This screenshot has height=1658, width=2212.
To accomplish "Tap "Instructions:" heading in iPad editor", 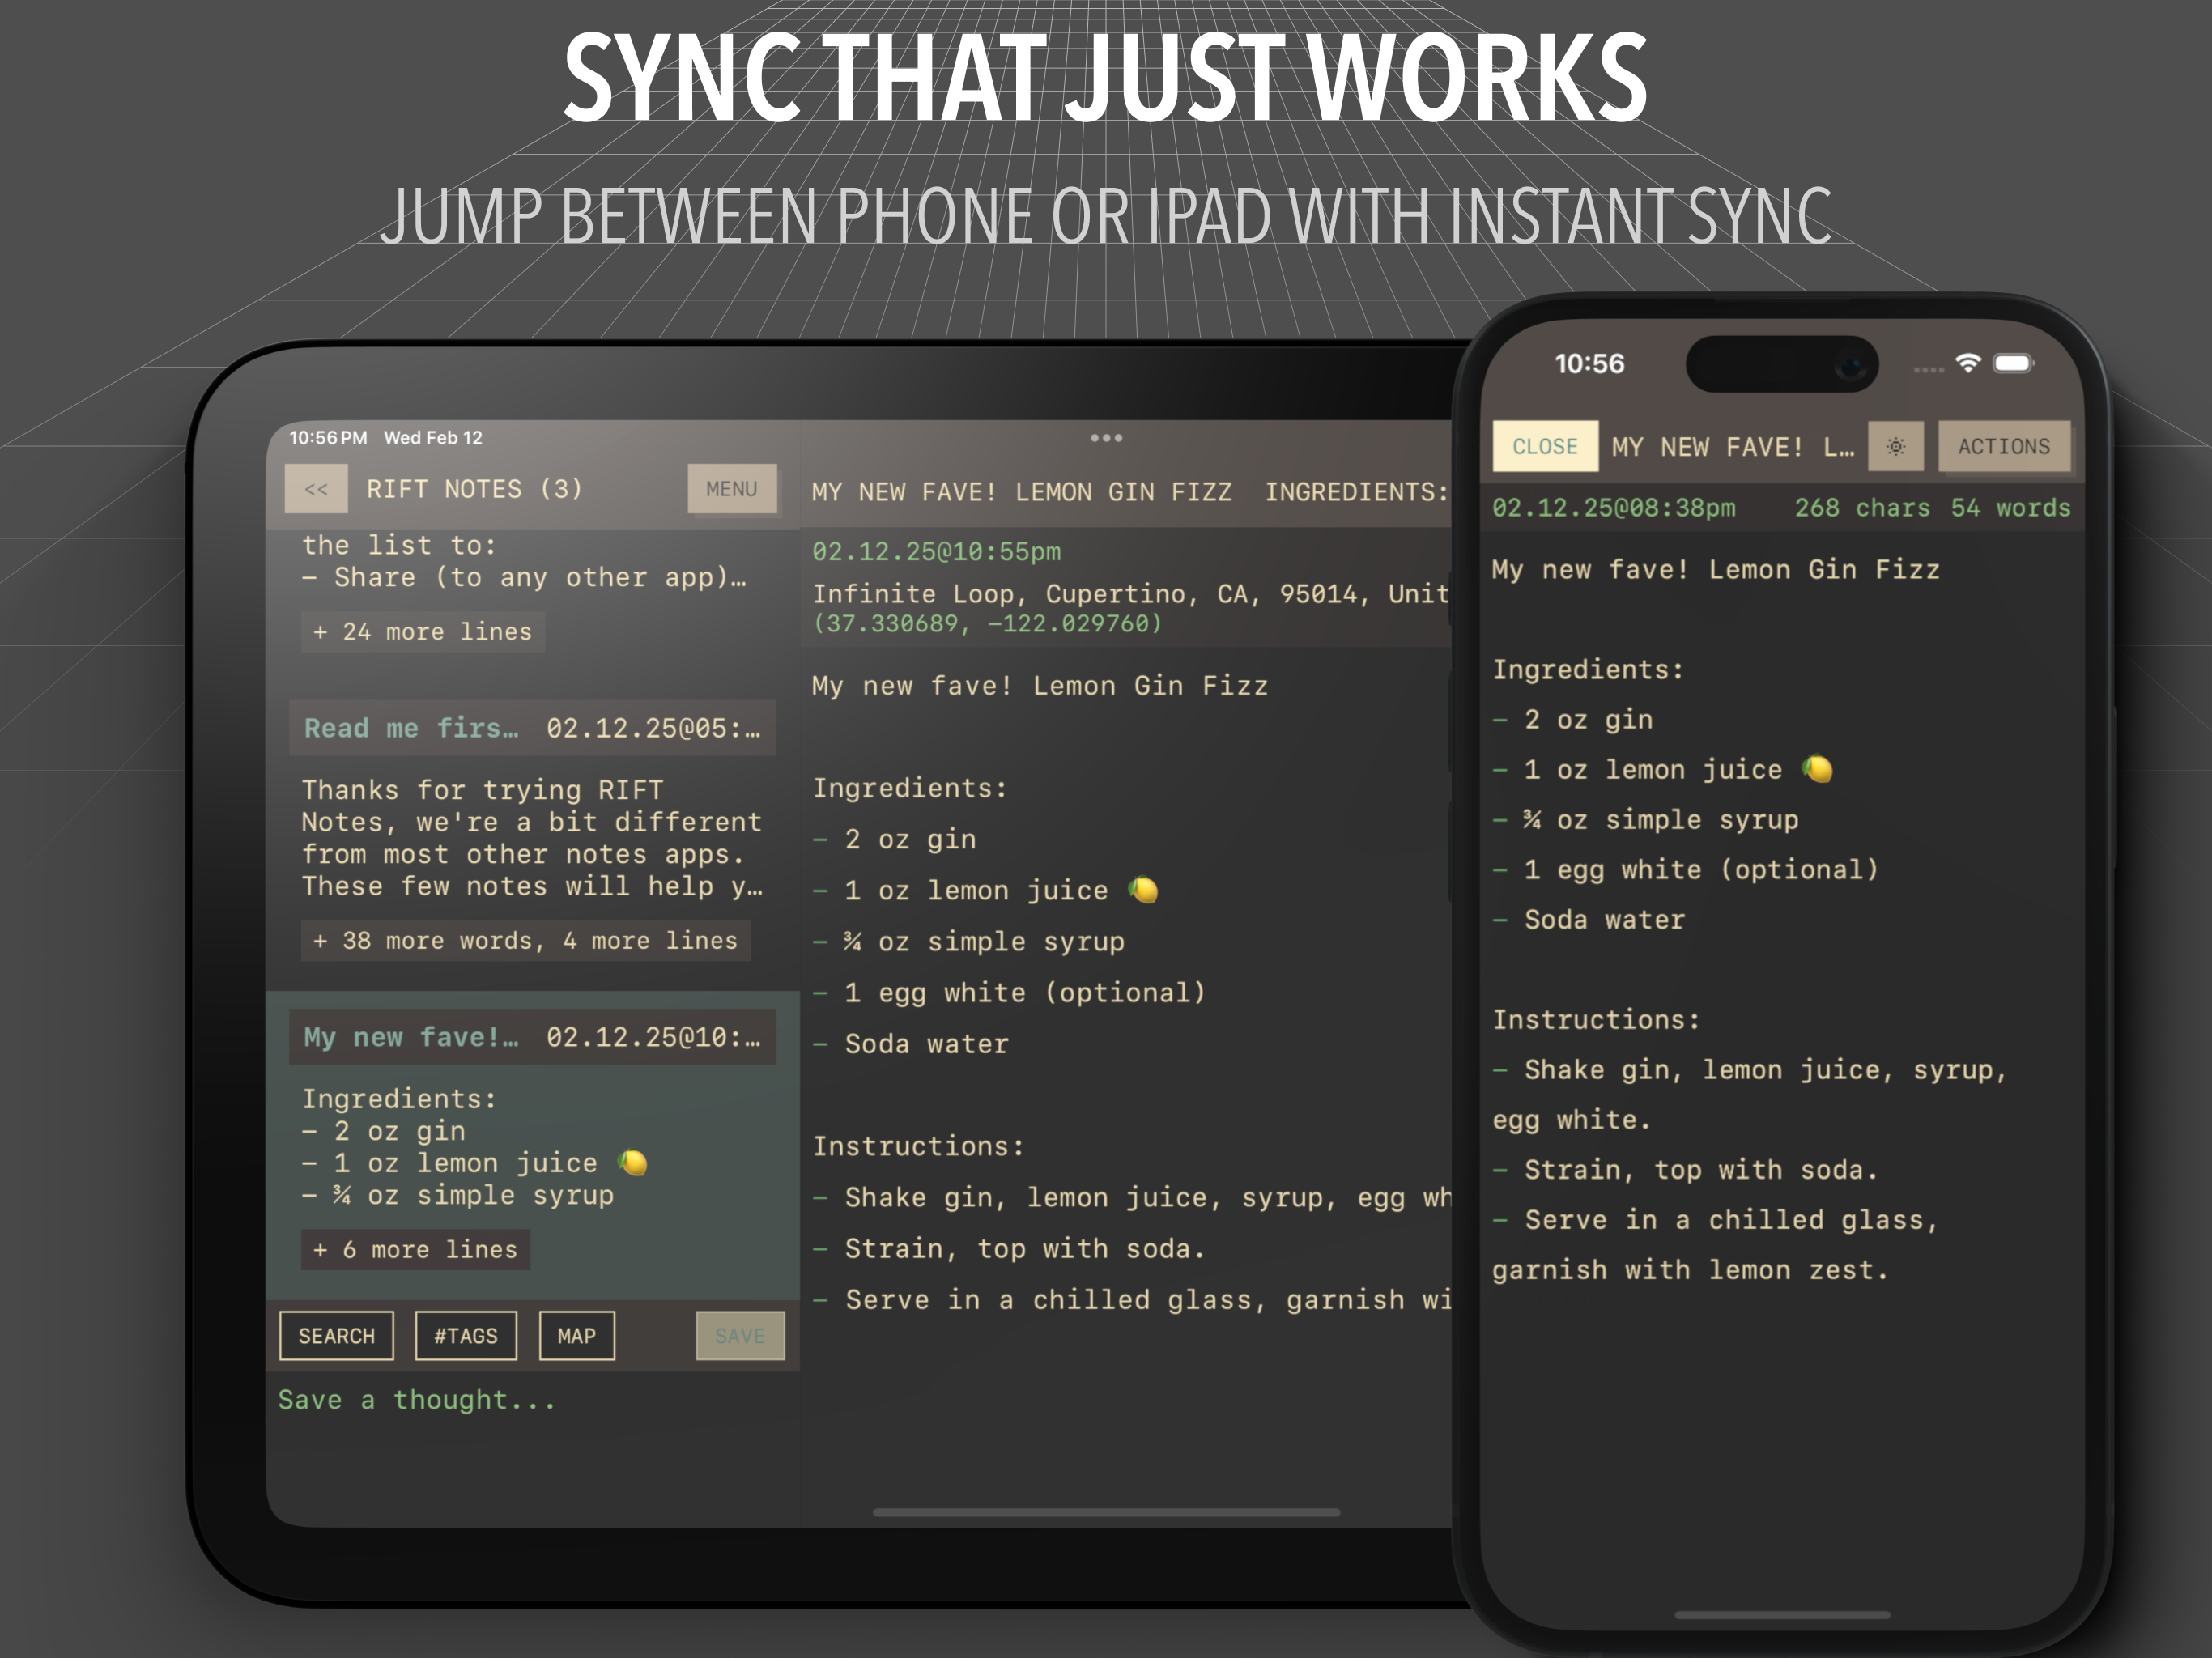I will (919, 1146).
